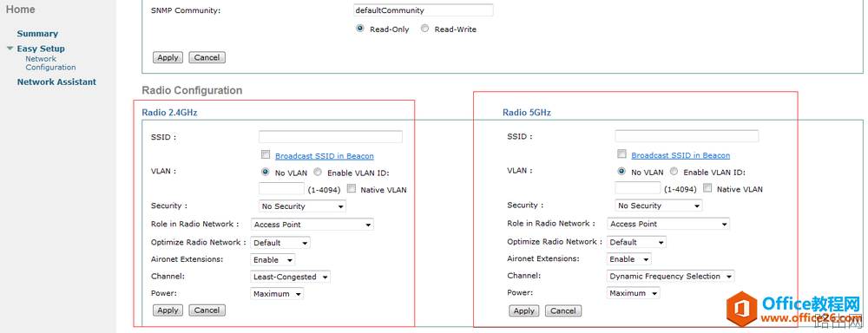Open the Easy Setup menu item
The image size is (868, 333).
coord(41,49)
